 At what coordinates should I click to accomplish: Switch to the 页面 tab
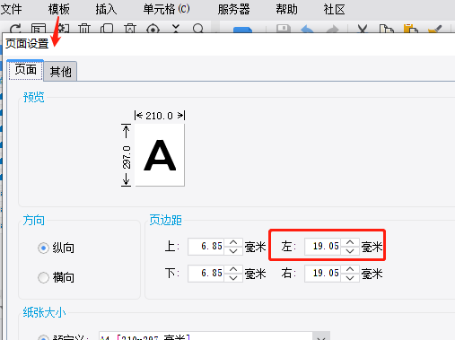(25, 70)
